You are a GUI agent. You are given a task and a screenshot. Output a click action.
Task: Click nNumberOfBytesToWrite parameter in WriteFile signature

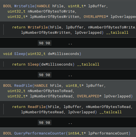point(51,11)
